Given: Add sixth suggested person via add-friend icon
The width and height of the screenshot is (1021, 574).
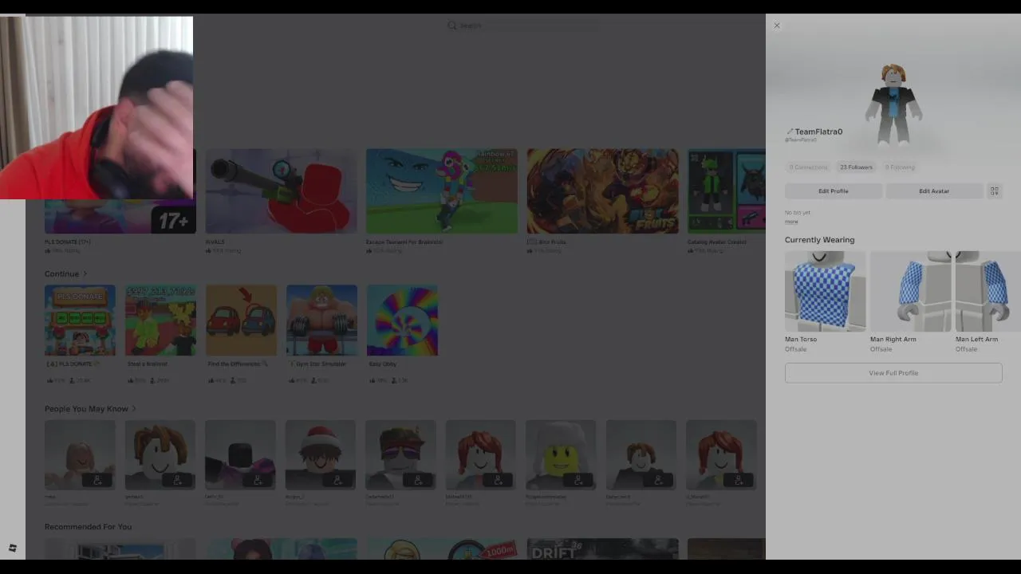Looking at the screenshot, I should pyautogui.click(x=498, y=480).
